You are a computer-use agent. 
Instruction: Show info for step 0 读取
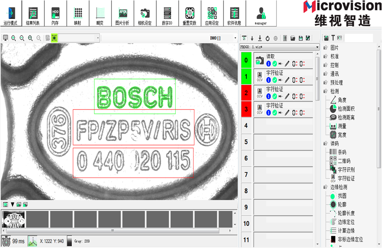point(269,64)
